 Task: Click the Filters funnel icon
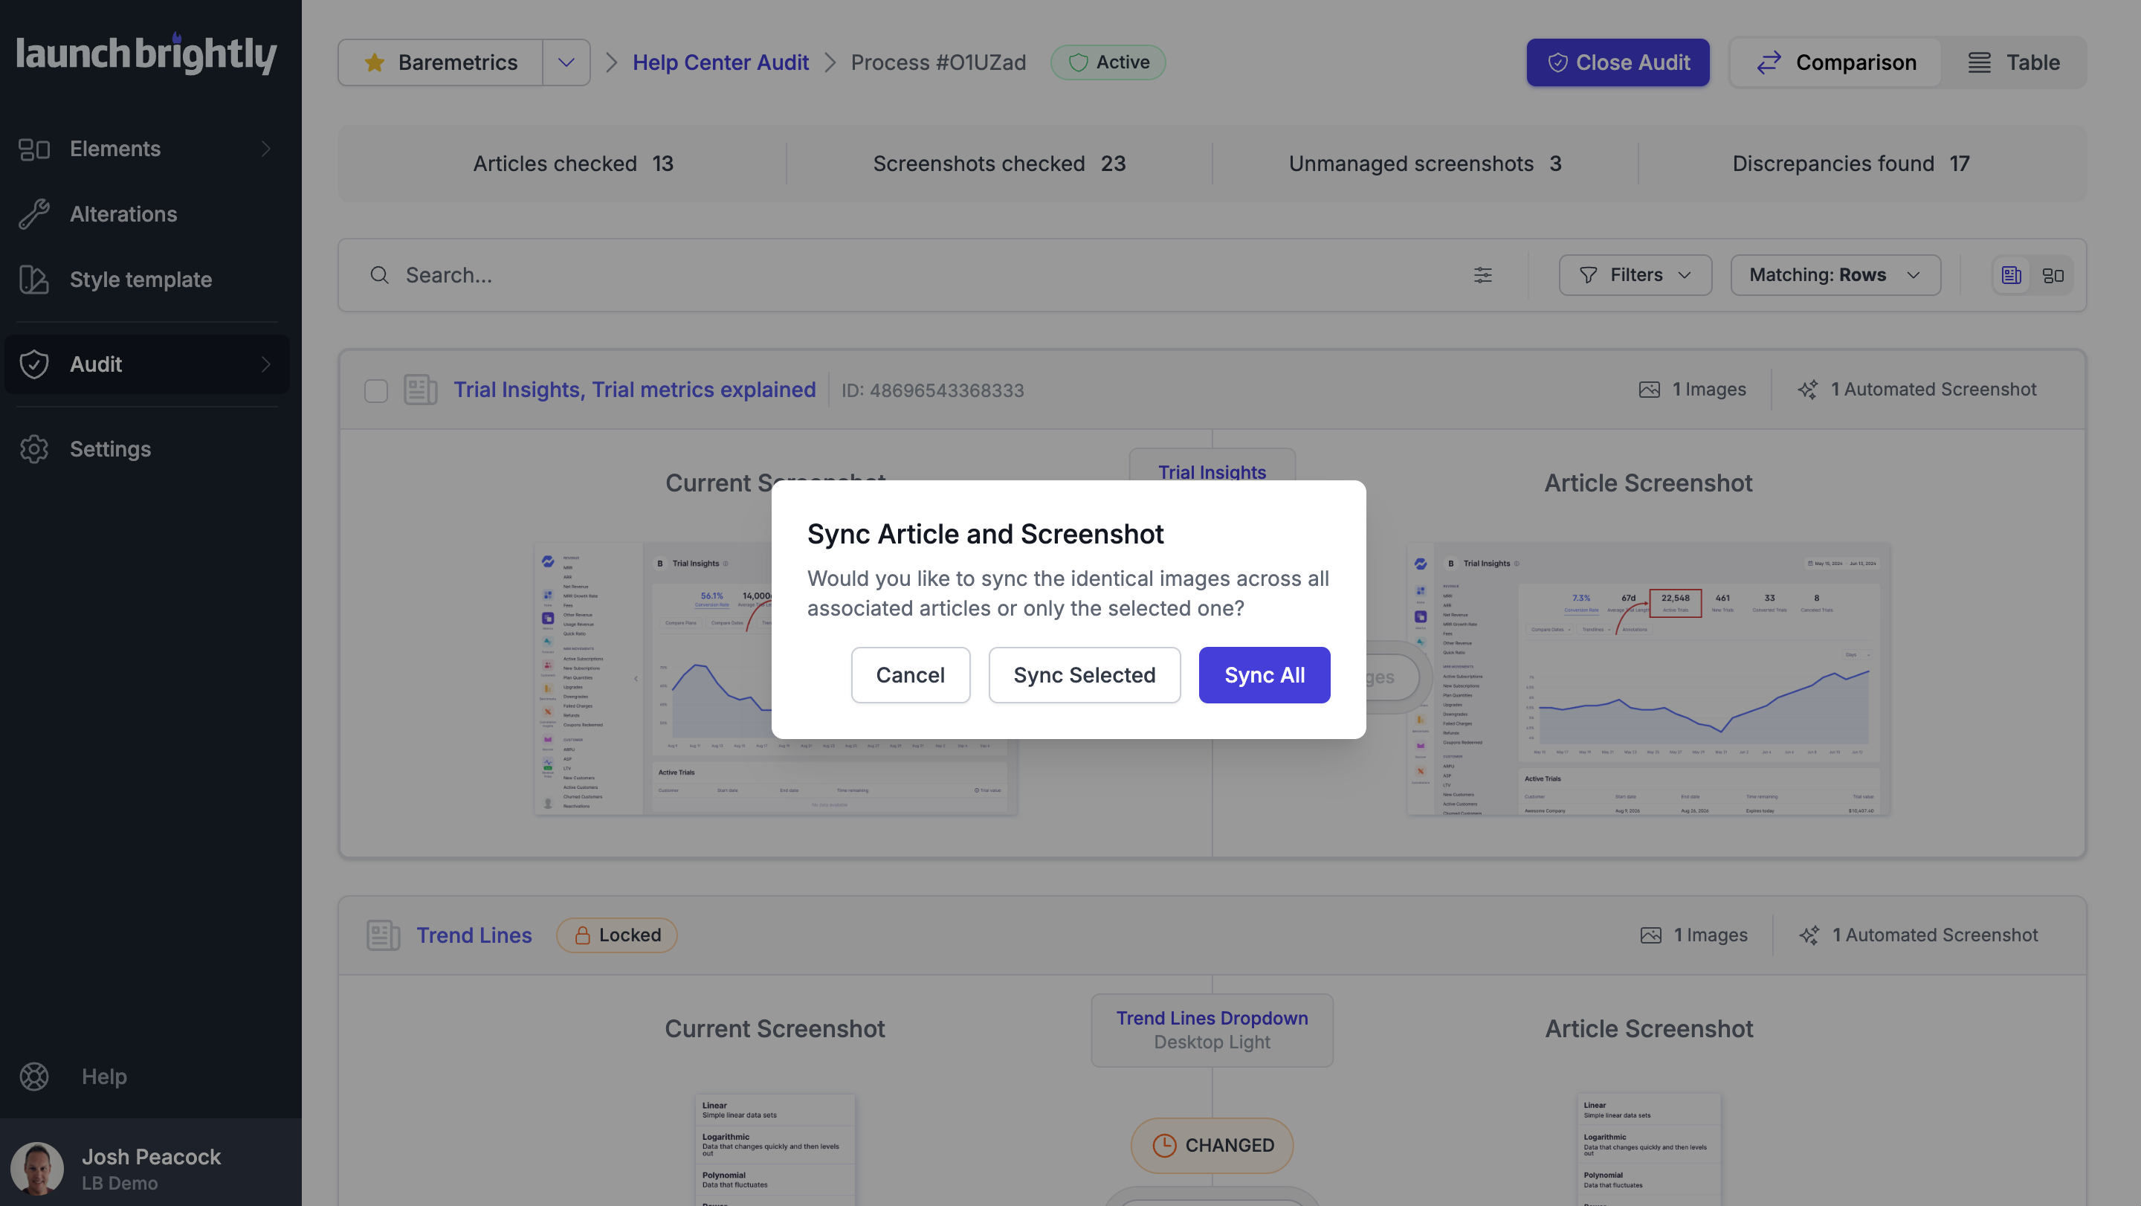coord(1587,275)
